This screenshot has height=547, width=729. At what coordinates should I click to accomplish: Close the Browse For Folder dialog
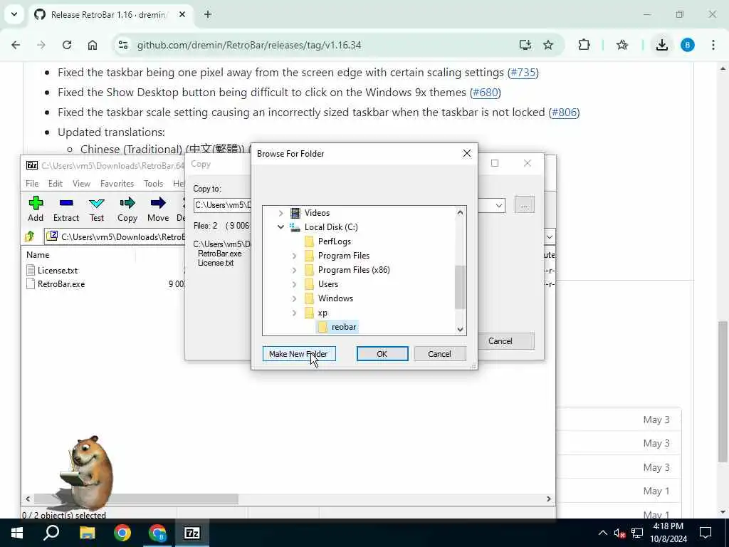pyautogui.click(x=467, y=154)
